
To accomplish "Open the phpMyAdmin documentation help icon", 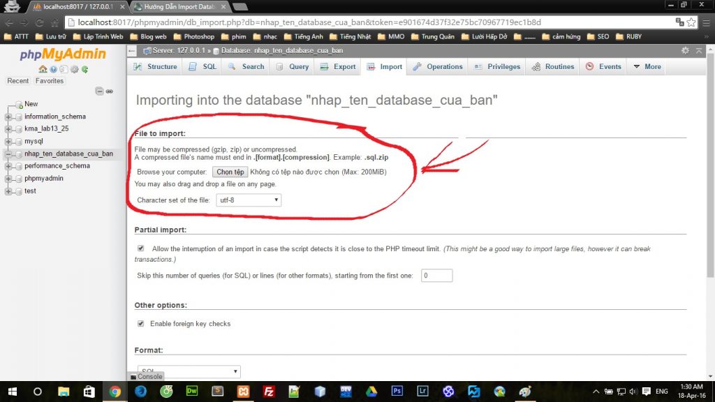I will click(53, 69).
